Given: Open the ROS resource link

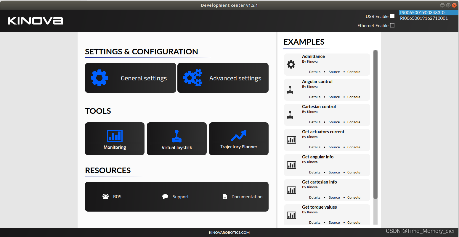Looking at the screenshot, I should 117,197.
